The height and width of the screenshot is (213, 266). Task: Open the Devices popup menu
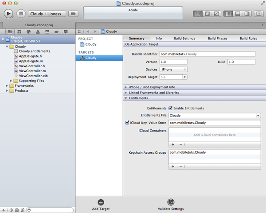[173, 70]
